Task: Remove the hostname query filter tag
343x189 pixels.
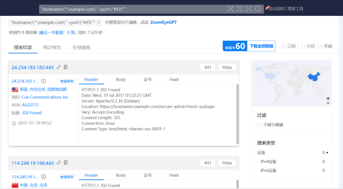Action: pos(98,22)
